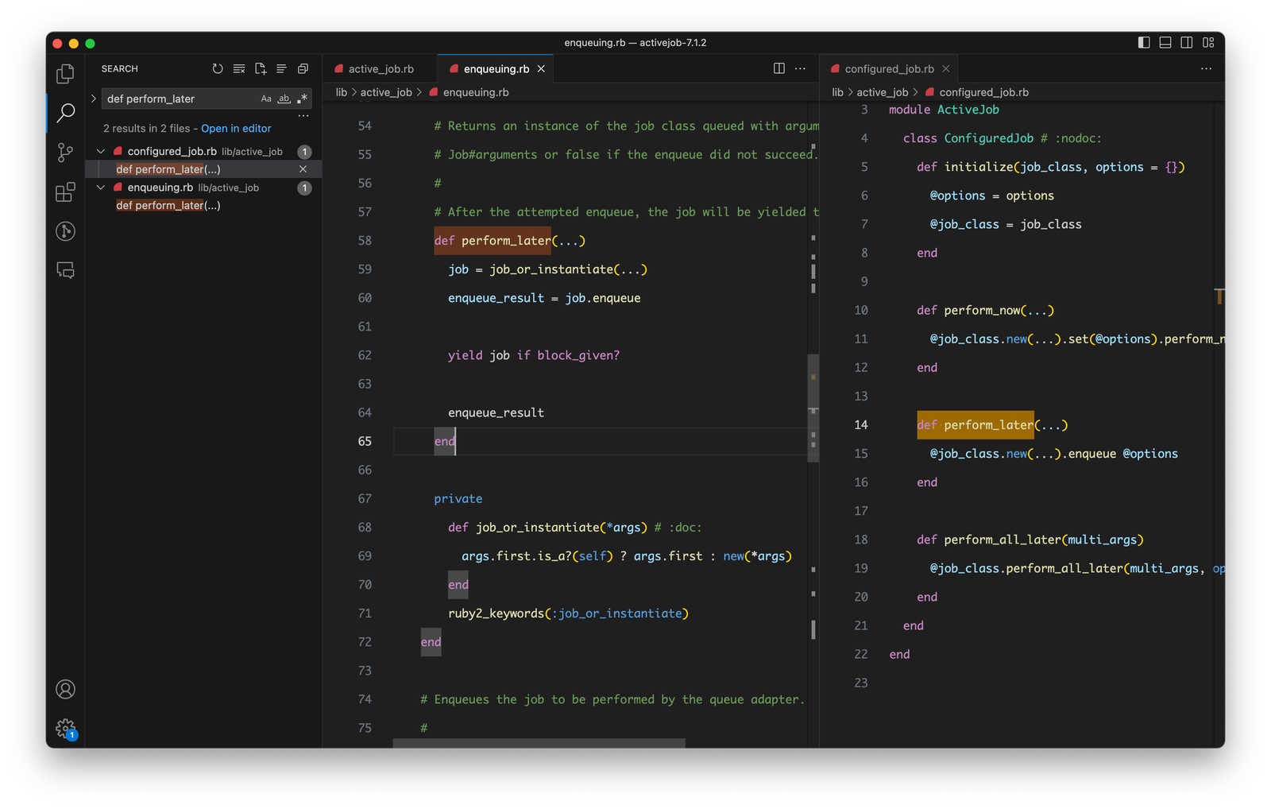Open the Explorer view in the activity bar
Viewport: 1271px width, 809px height.
[x=64, y=72]
